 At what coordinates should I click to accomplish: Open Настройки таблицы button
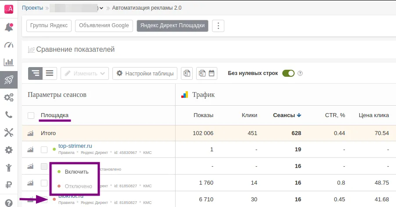pyautogui.click(x=145, y=73)
